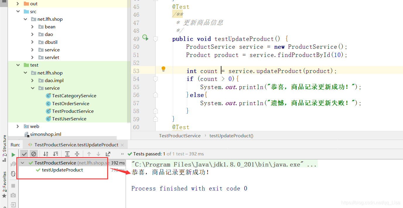
Task: Select the out folder icon
Action: [x=26, y=4]
